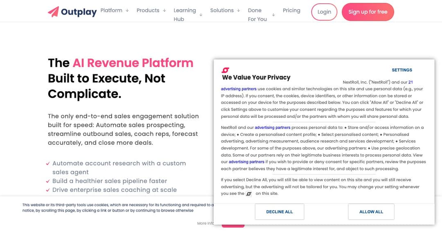Open the Learning Hub menu
The height and width of the screenshot is (232, 442).
pyautogui.click(x=185, y=15)
